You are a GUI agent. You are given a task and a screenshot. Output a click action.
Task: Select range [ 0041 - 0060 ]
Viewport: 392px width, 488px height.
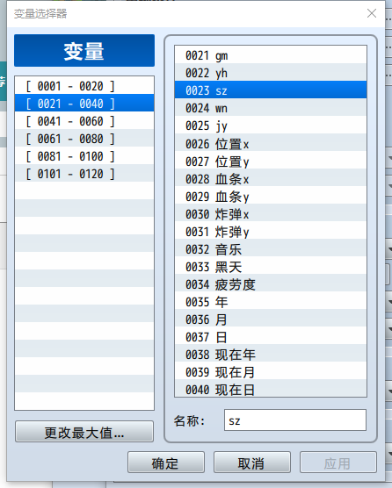(x=84, y=121)
